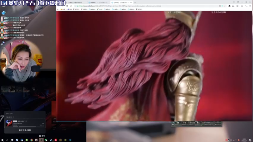This screenshot has height=142, width=253.
Task: Click the 前往下载/复制 button
Action: coord(25,130)
